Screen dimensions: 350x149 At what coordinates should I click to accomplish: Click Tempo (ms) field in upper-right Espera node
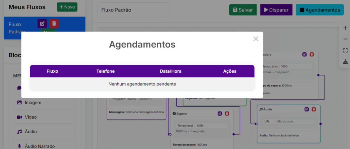[x=296, y=66]
